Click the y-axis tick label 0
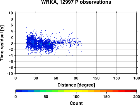Viewport: 140px width, 105px height. coord(12,43)
